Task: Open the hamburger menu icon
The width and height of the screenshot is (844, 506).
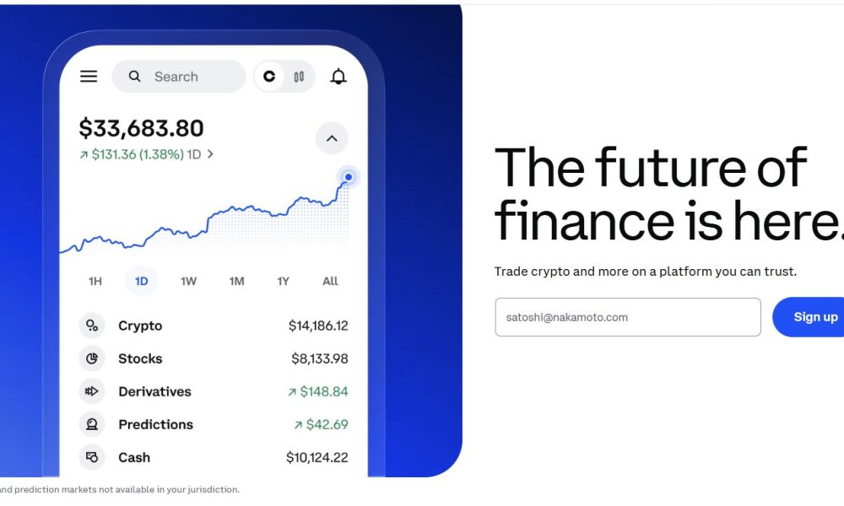Action: point(89,77)
